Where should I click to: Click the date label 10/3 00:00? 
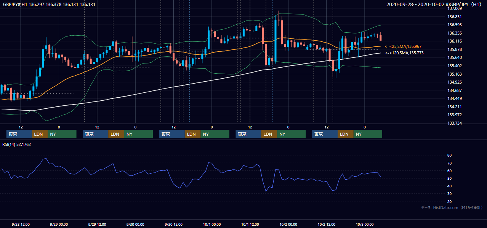[x=364, y=224]
